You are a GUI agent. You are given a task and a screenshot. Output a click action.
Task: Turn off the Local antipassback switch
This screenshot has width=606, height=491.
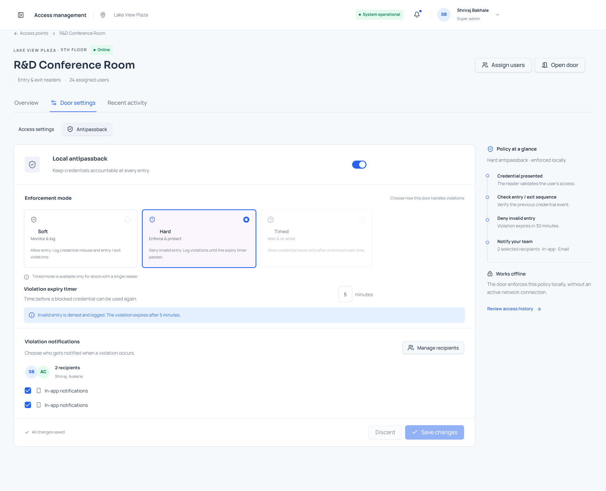(x=359, y=165)
